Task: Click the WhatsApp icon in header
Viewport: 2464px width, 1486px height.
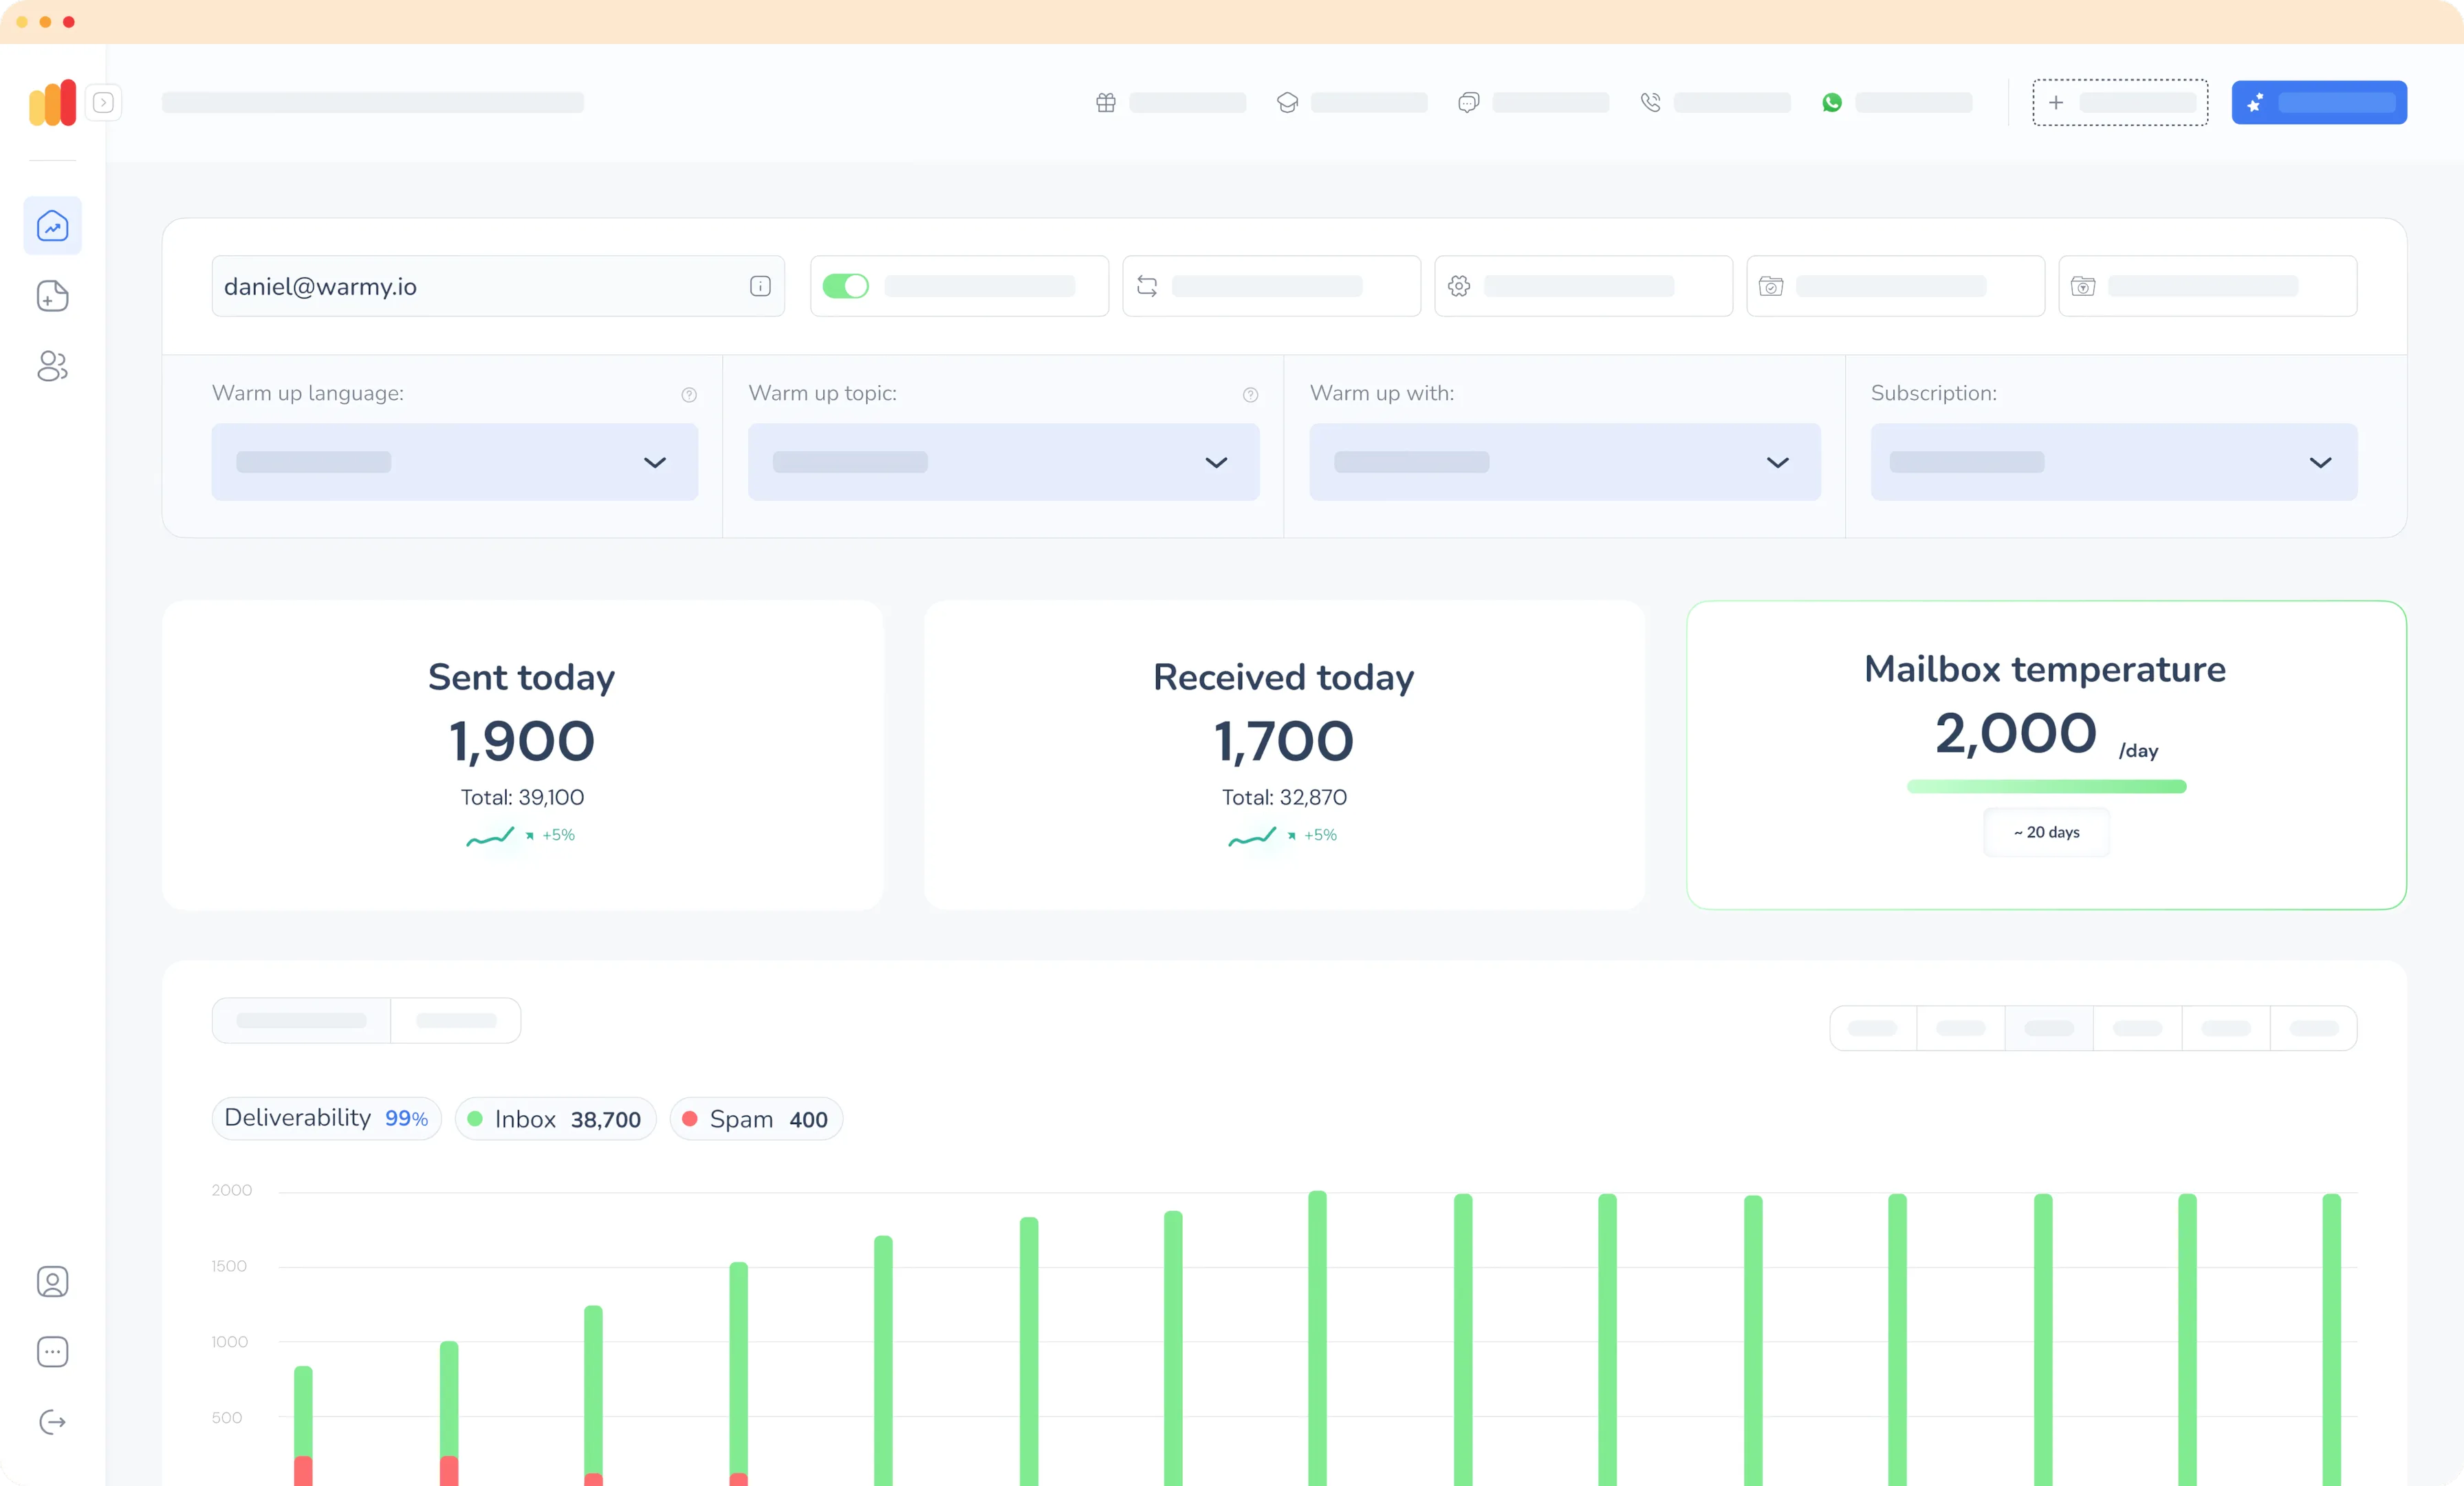Action: pos(1831,102)
